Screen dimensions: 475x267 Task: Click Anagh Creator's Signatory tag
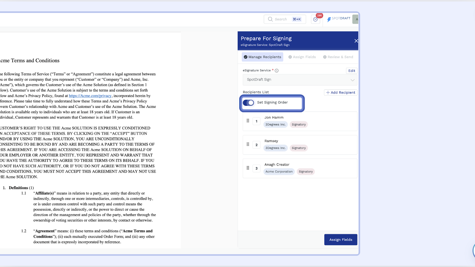306,172
